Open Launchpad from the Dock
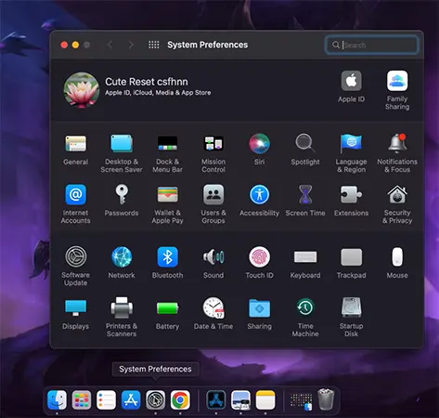 (x=82, y=399)
